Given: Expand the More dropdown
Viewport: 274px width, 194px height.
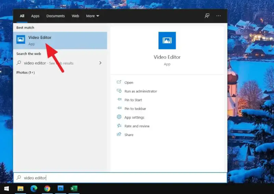Looking at the screenshot, I should (92, 16).
